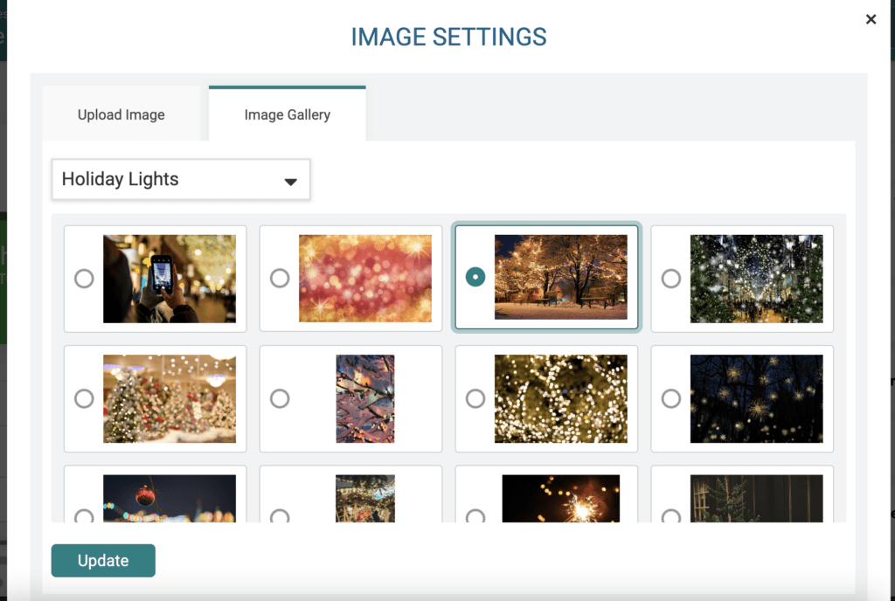Choose the pink bokeh glitter image radio

280,279
